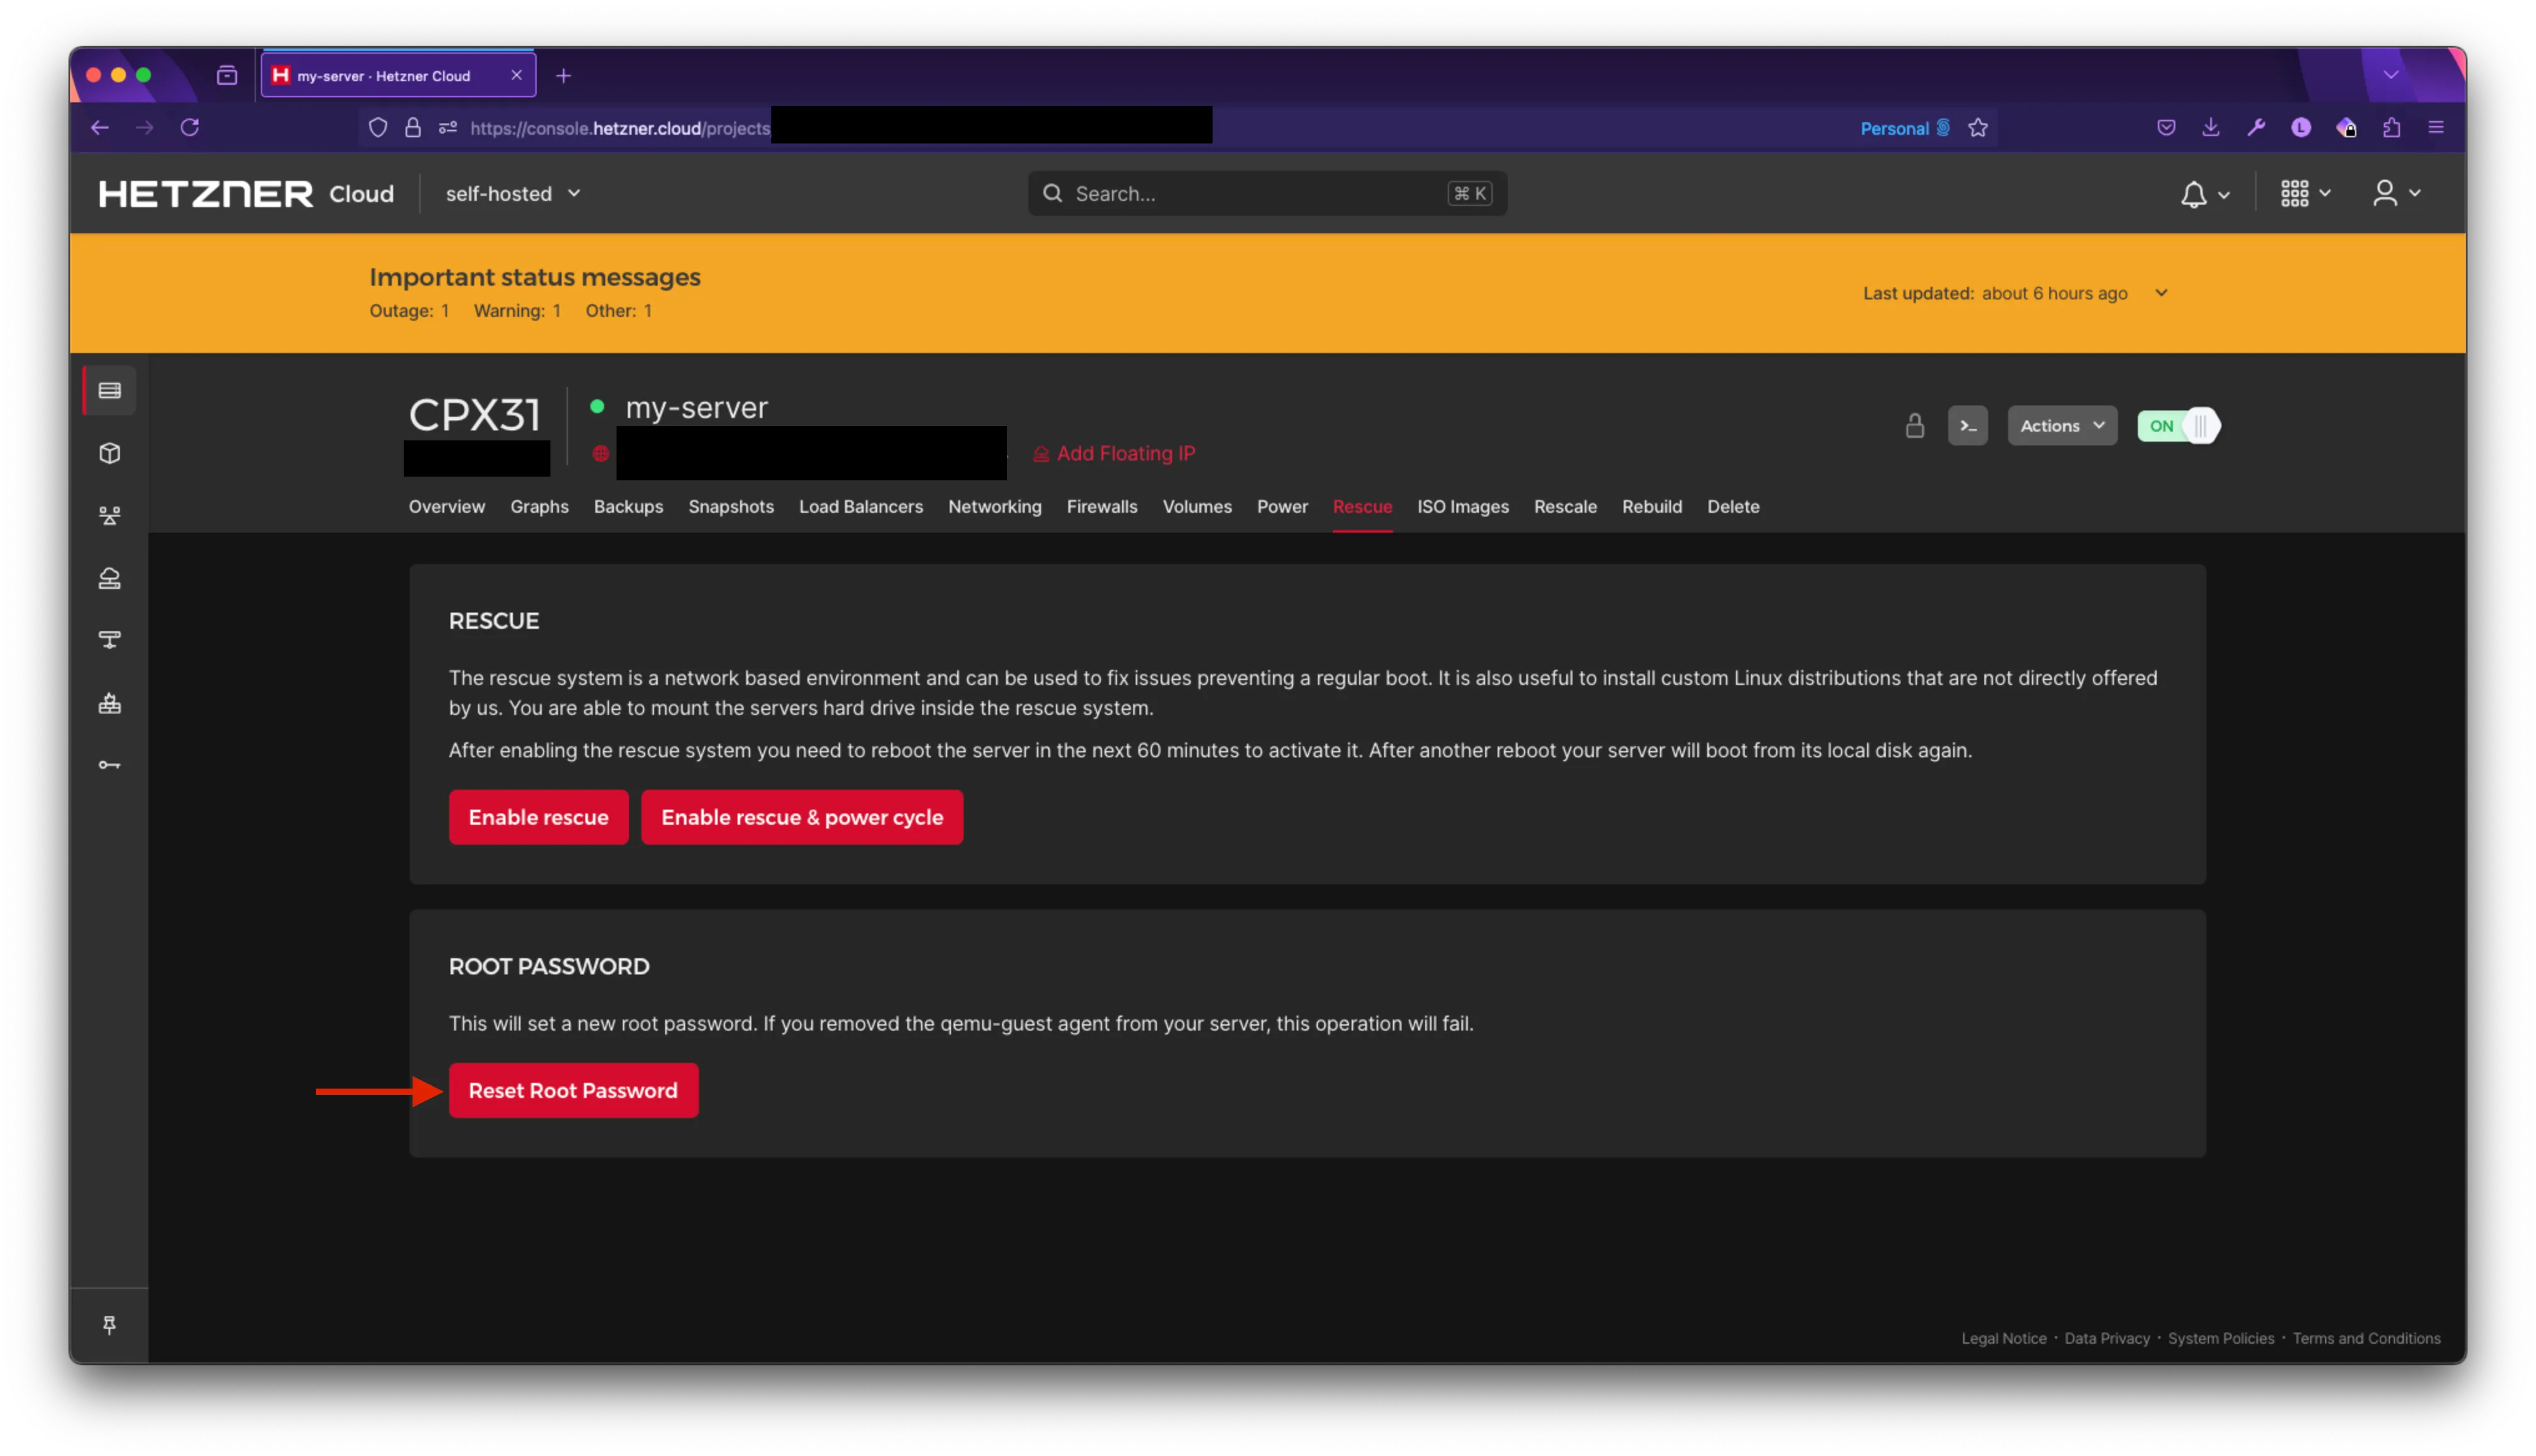The height and width of the screenshot is (1456, 2536).
Task: Switch to Graphs tab
Action: pos(539,507)
